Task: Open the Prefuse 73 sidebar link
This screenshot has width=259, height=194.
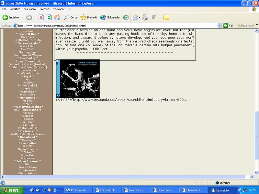Action: [28, 131]
